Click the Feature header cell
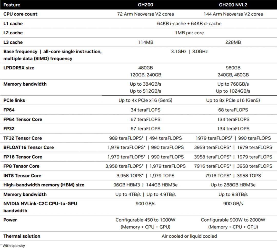Screen dimensions: 277x250 pos(12,5)
